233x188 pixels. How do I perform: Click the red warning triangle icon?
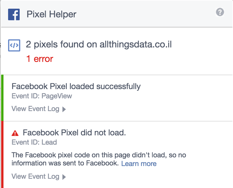click(15, 133)
